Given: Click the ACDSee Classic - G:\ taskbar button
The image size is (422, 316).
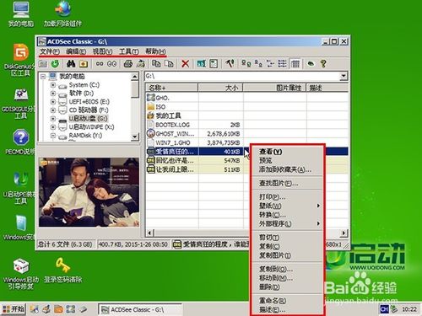Looking at the screenshot, I should tap(139, 309).
